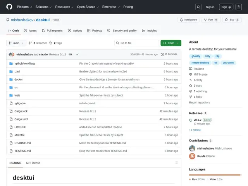Expand the Platform menu
The image size is (248, 186).
tap(24, 7)
